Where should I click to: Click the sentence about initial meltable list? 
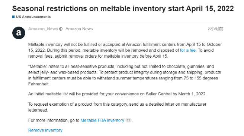pyautogui.click(x=117, y=94)
